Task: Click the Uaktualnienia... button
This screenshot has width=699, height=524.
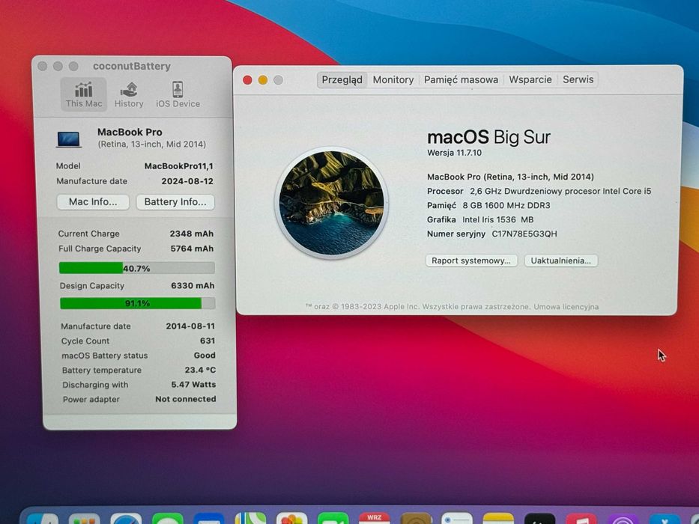Action: pyautogui.click(x=561, y=261)
